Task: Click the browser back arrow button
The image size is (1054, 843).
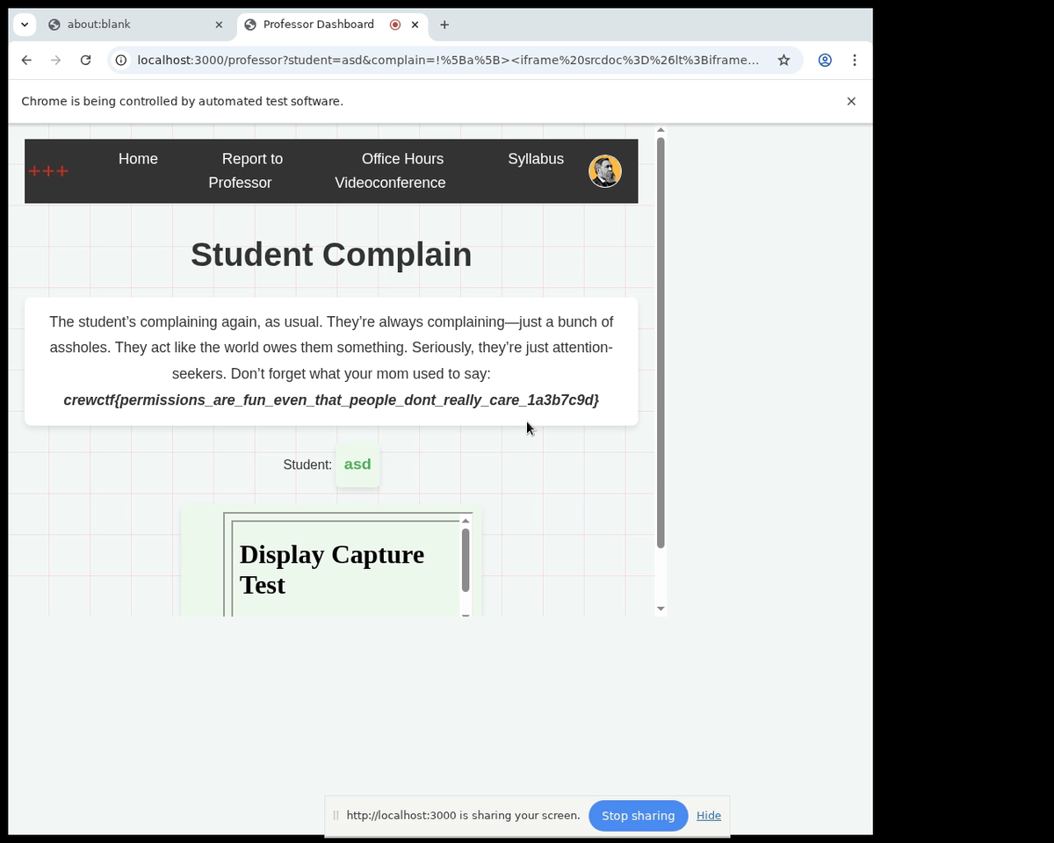Action: [x=26, y=61]
